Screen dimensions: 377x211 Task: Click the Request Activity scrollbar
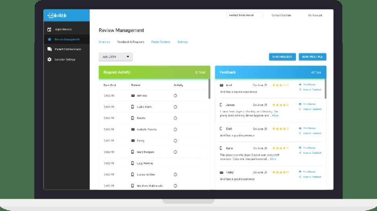pos(209,89)
